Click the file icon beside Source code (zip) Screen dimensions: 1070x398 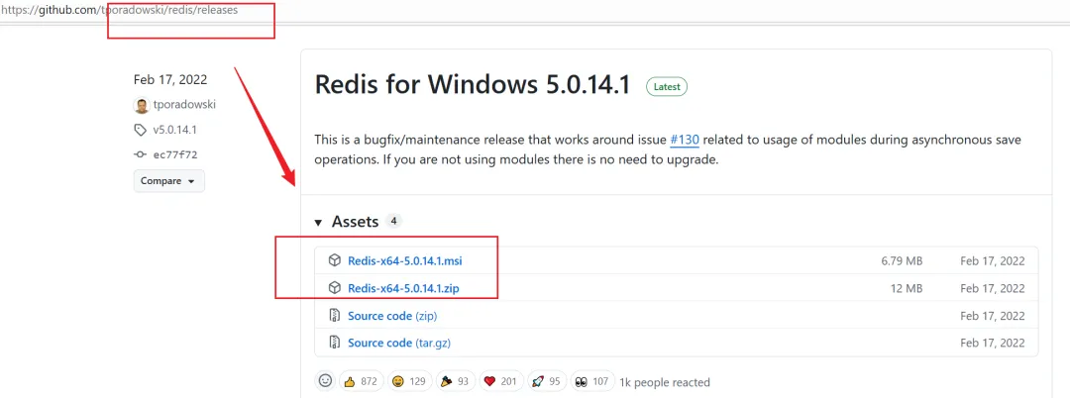point(334,316)
